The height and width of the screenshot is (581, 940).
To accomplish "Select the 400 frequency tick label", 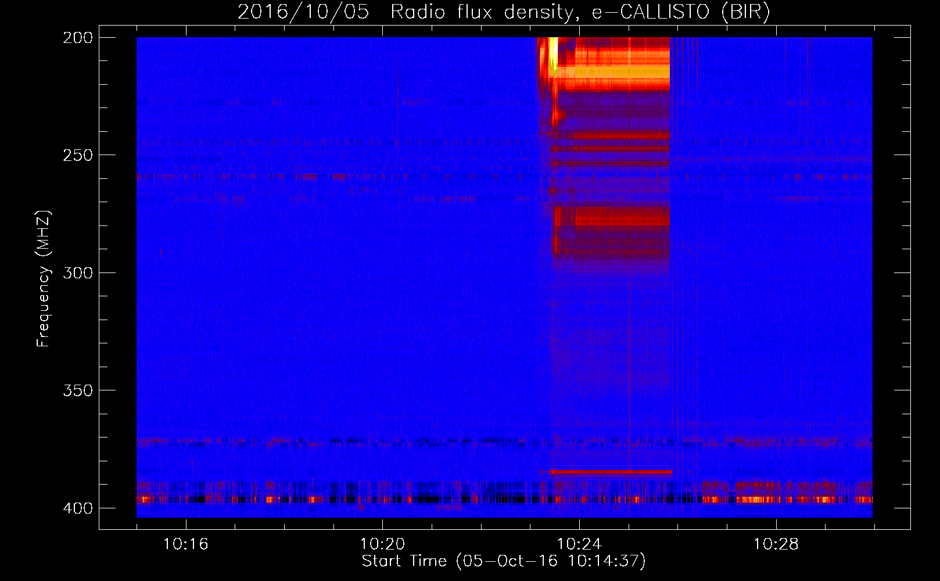I will 78,508.
